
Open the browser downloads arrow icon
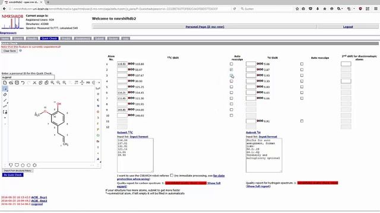[318, 9]
